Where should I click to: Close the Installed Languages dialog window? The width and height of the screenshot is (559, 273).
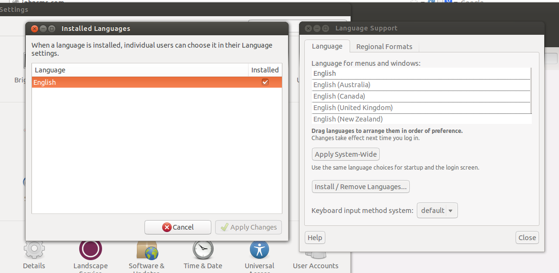pyautogui.click(x=34, y=29)
